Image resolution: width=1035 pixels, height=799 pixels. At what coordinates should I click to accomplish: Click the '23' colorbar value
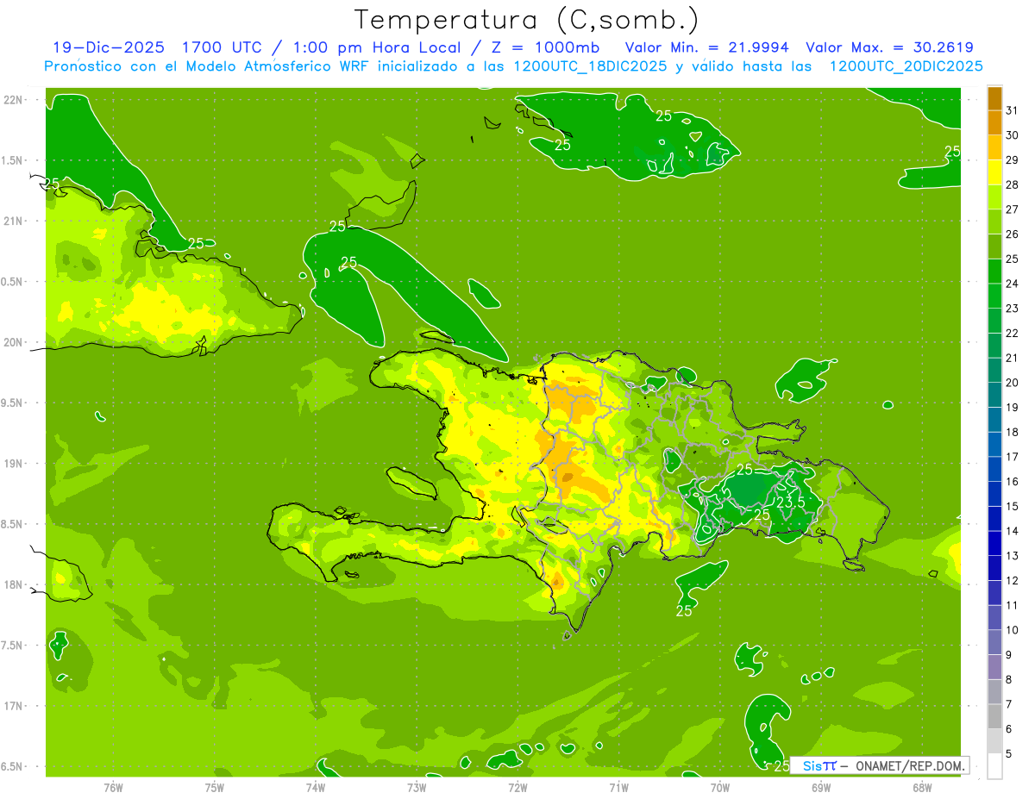tap(1013, 309)
